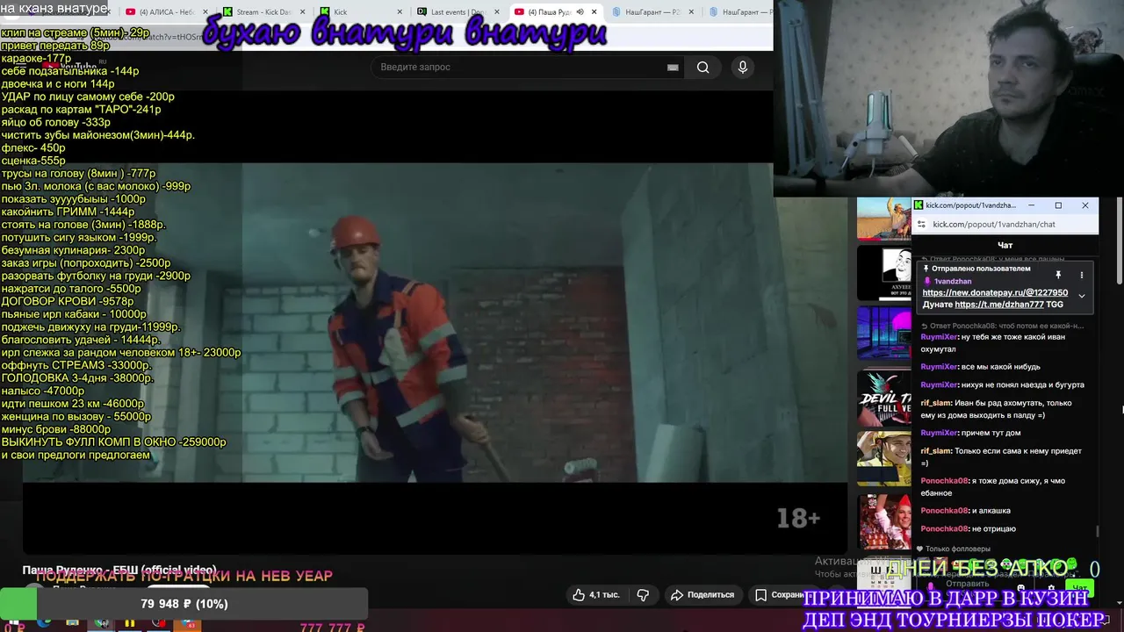Open donatepay.ru link in pinned chat message
The width and height of the screenshot is (1124, 632).
995,292
